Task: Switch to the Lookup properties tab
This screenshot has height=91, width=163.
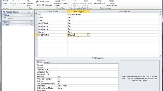Action: coord(47,62)
